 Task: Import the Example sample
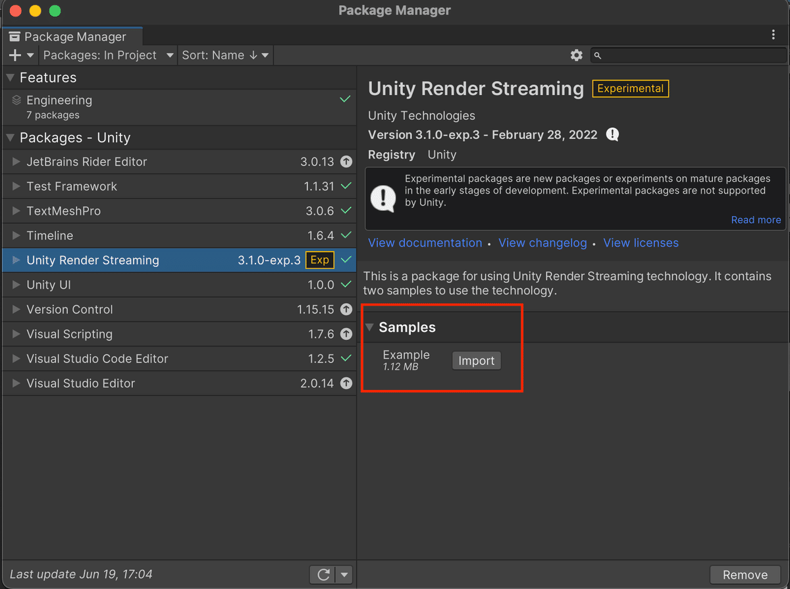(477, 361)
